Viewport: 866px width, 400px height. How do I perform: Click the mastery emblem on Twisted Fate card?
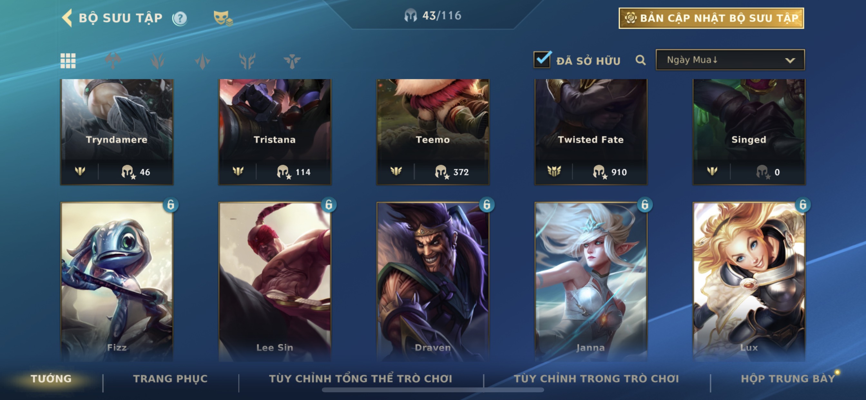(x=554, y=171)
